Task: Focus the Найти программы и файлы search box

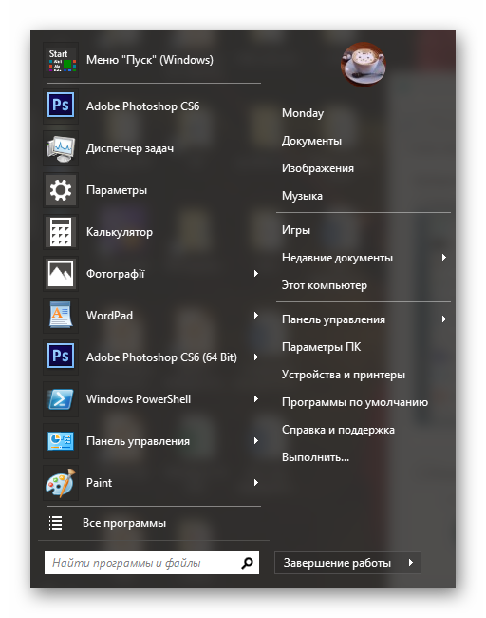Action: tap(152, 563)
